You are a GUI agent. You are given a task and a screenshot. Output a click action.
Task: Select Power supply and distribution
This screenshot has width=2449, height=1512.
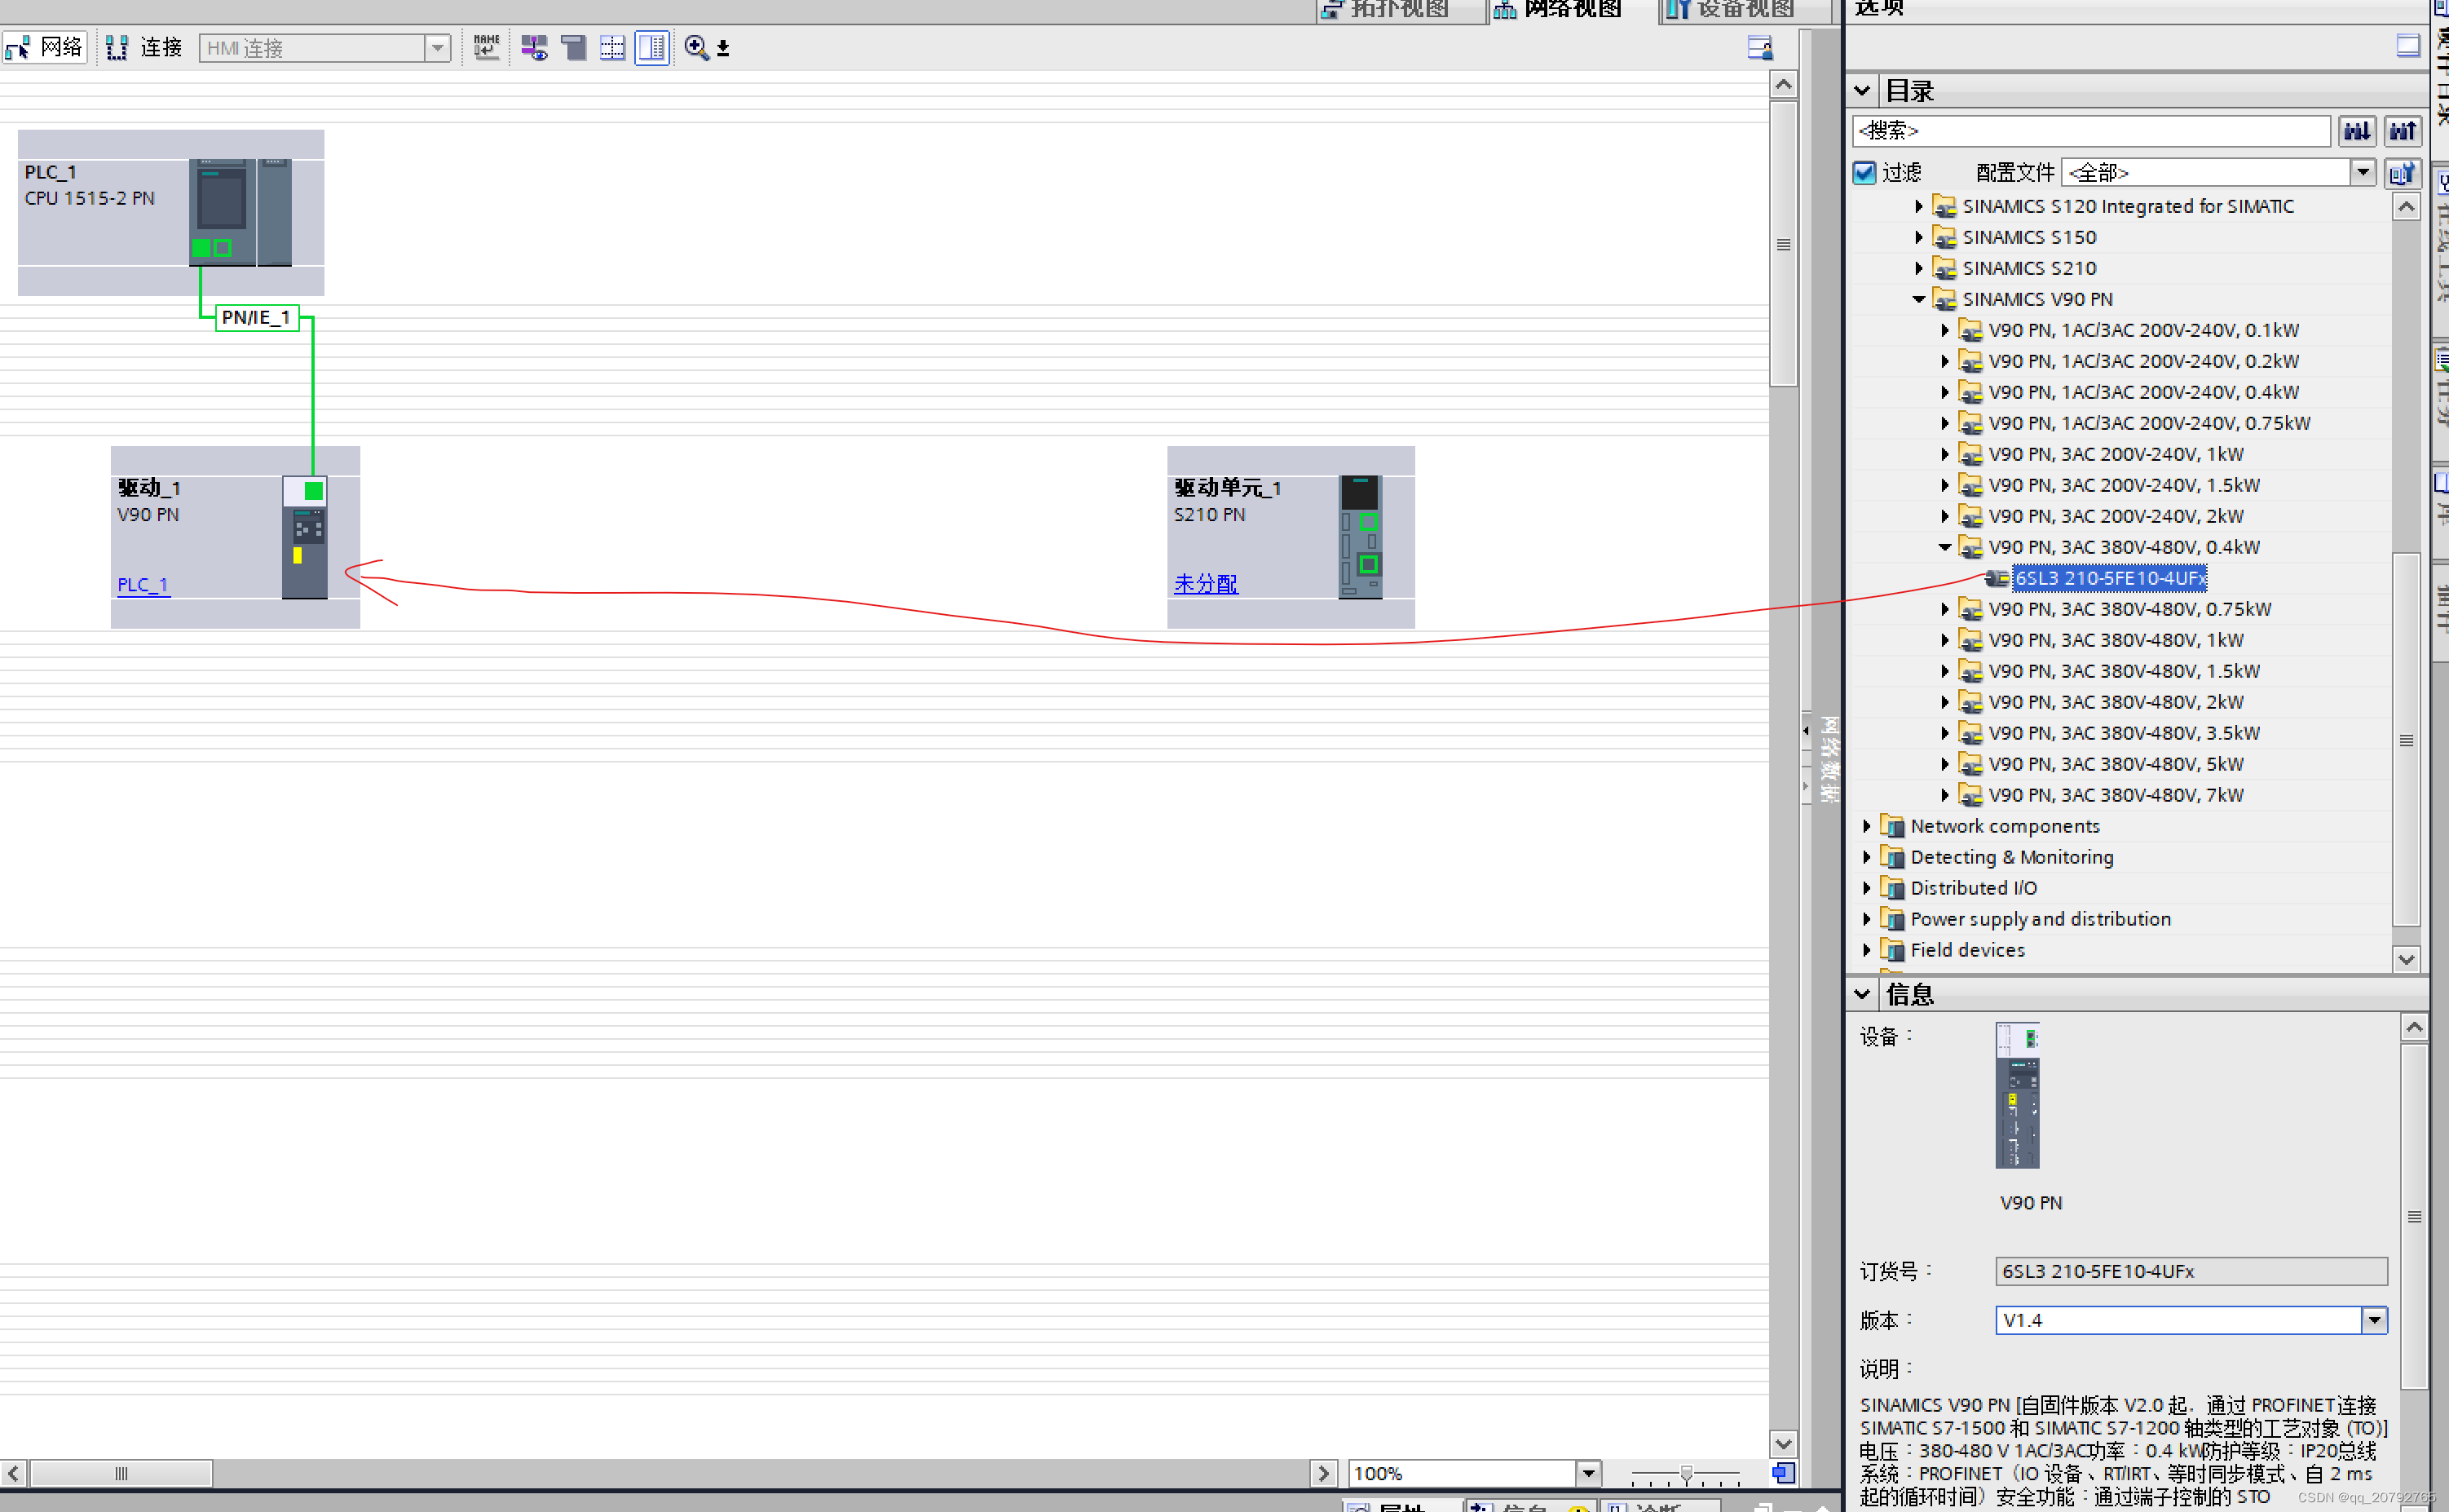[x=2041, y=919]
